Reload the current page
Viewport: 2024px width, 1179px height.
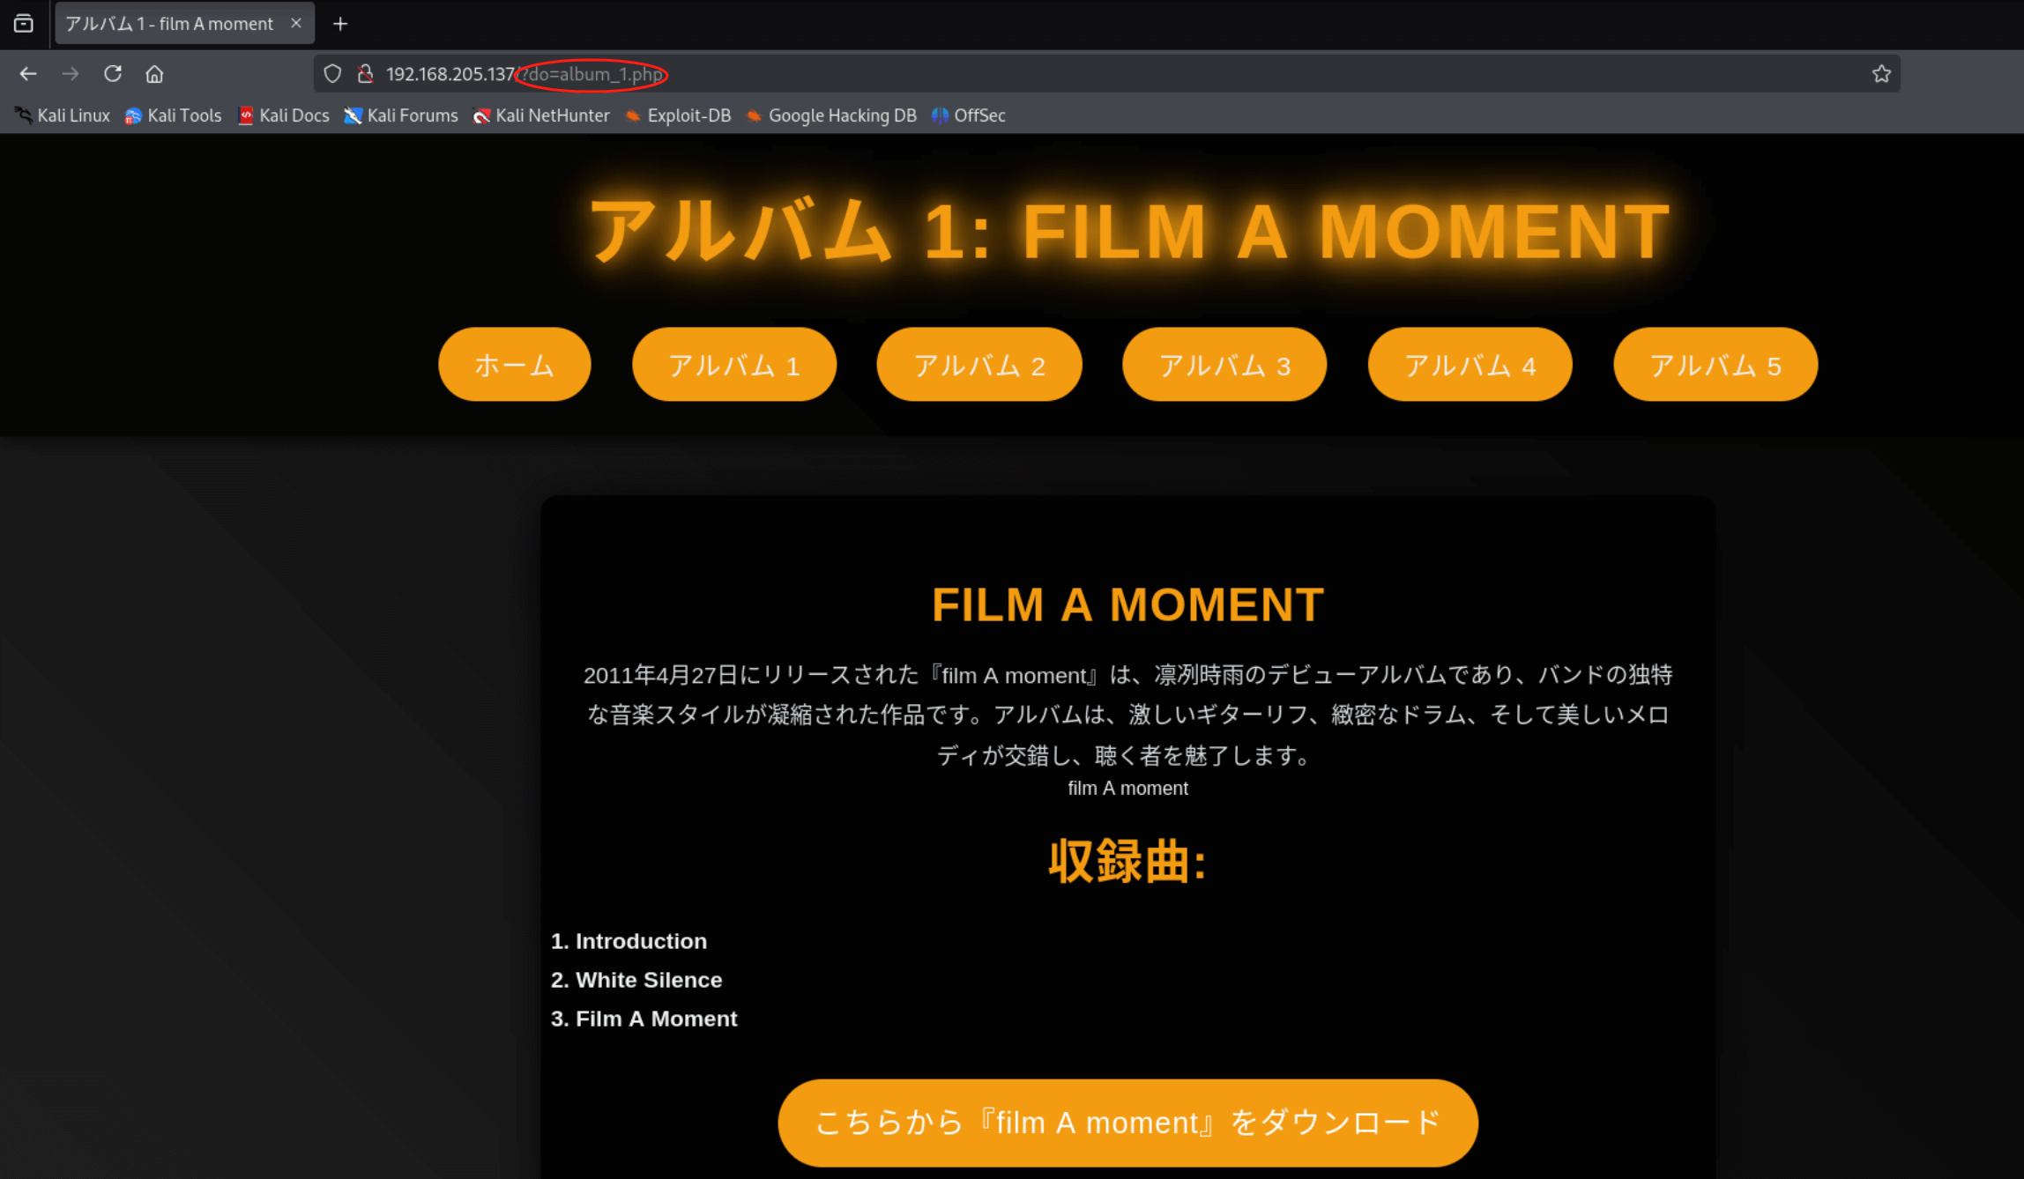(113, 74)
